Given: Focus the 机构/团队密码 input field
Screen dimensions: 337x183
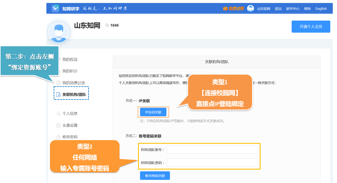Looking at the screenshot, I should point(212,163).
